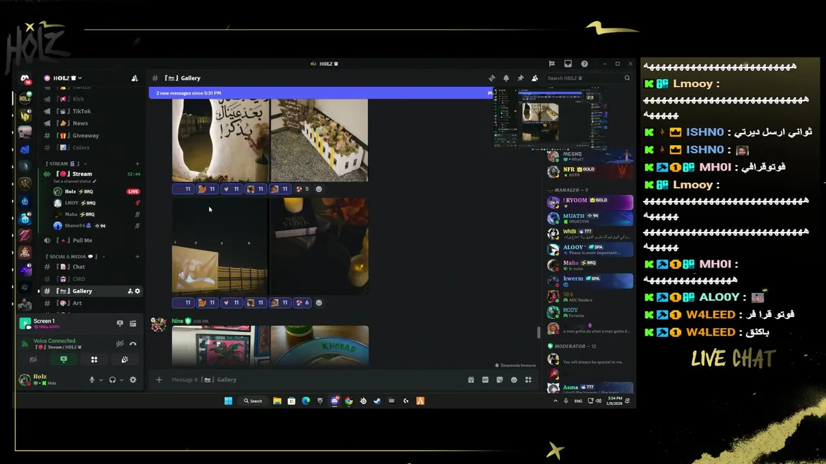The image size is (826, 464).
Task: Mute the microphone
Action: tap(92, 380)
